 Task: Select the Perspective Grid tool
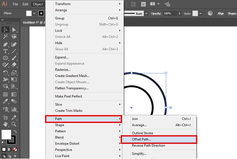[x=14, y=86]
